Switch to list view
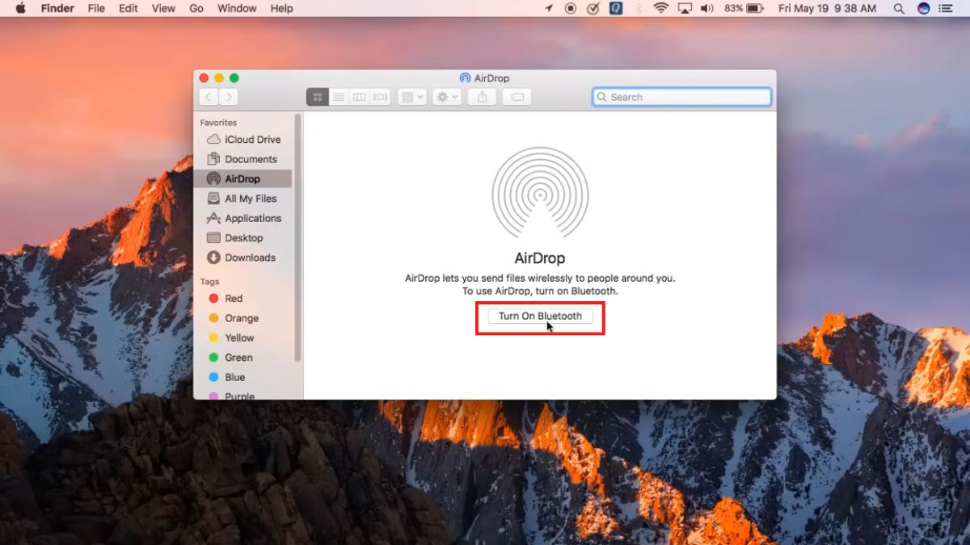 [339, 97]
